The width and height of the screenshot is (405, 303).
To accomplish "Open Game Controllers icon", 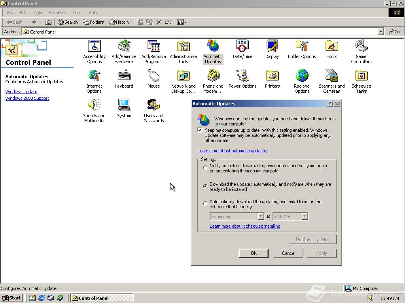I will click(361, 51).
